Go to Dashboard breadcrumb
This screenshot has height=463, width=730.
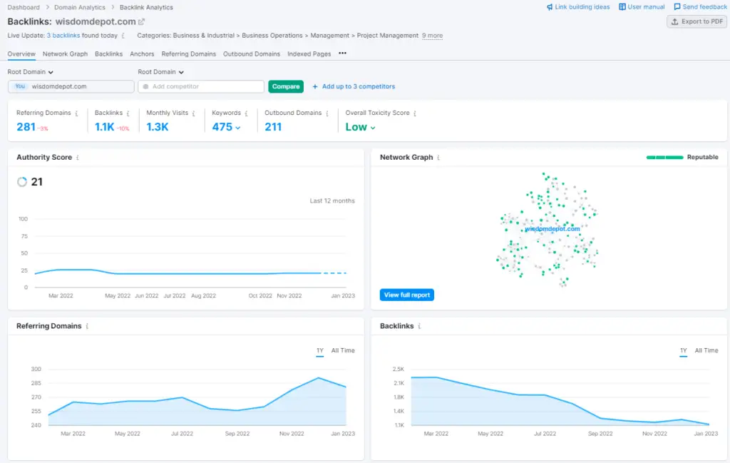point(24,7)
